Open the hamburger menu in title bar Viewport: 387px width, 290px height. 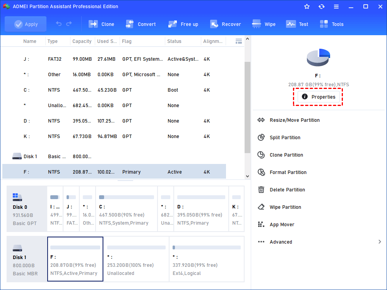coord(336,7)
